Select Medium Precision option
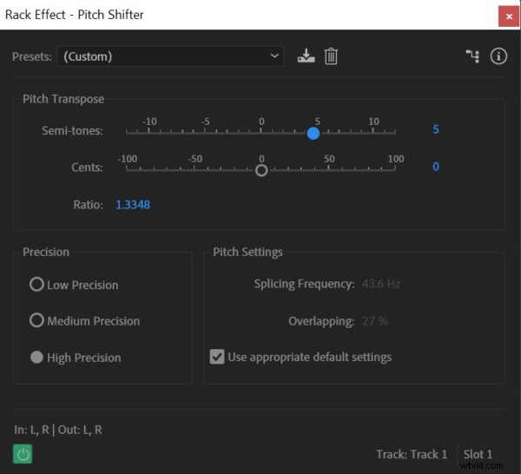Screen dimensions: 521x474 point(36,320)
